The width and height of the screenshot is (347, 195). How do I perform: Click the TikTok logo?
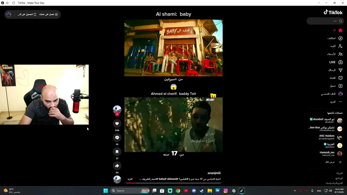click(x=333, y=12)
